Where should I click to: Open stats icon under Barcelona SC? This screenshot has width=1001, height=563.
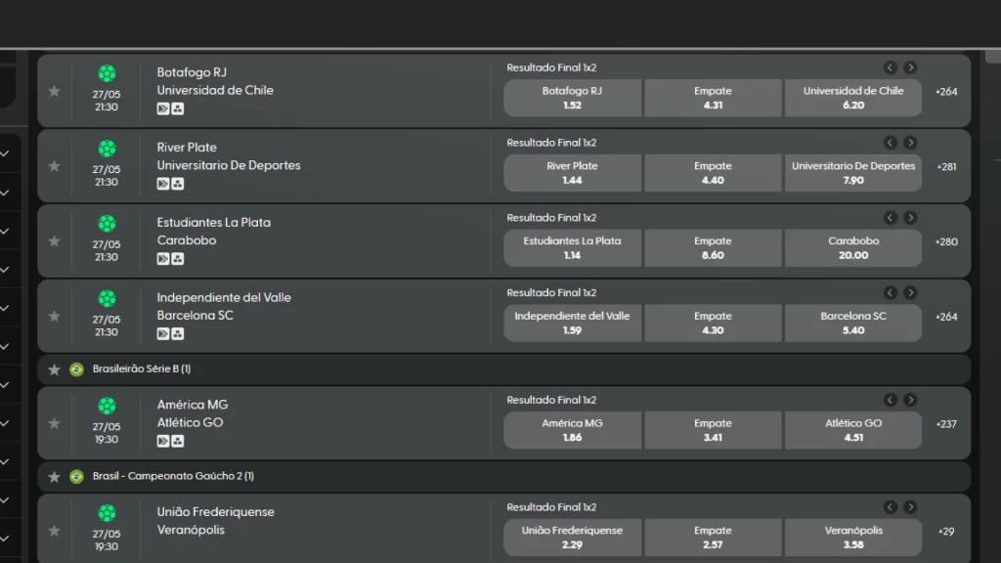[178, 333]
